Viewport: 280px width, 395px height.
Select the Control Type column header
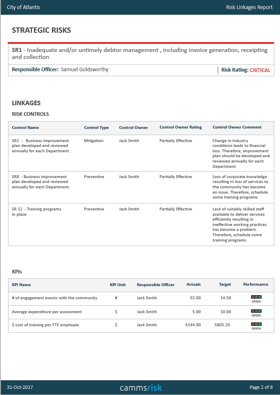click(96, 127)
